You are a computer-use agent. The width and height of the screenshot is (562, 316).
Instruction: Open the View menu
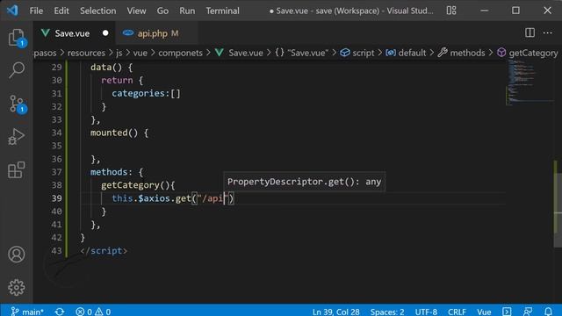point(136,11)
